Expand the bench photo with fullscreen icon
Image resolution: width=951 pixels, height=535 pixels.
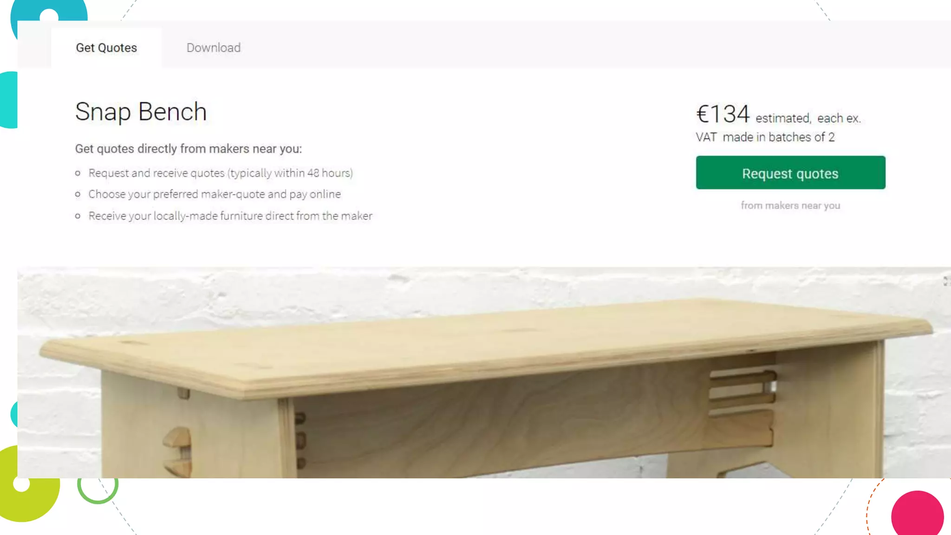pos(946,281)
